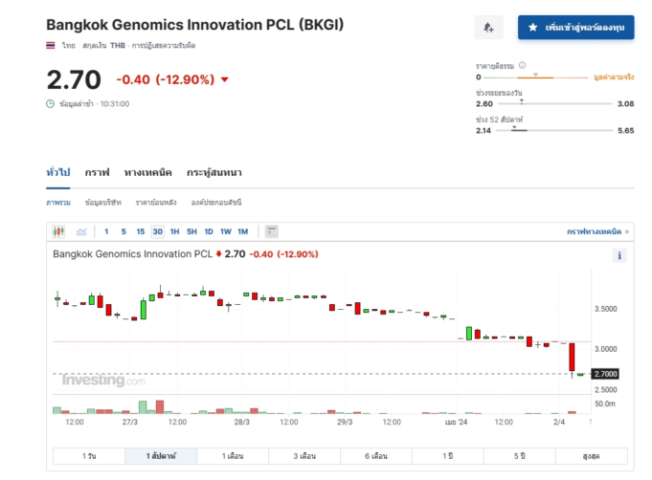This screenshot has width=652, height=480.
Task: Open the กราฟ tab
Action: 97,172
